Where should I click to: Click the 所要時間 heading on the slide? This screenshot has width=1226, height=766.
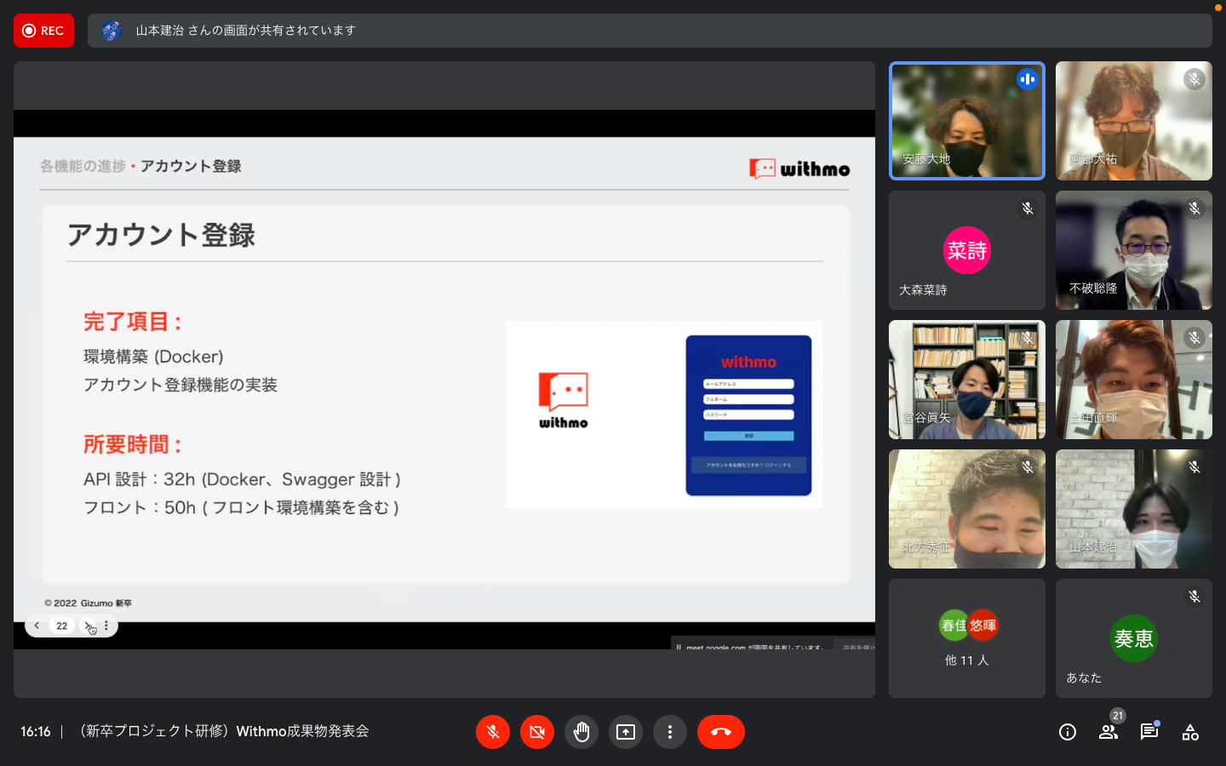pos(133,444)
